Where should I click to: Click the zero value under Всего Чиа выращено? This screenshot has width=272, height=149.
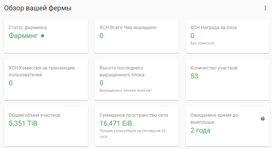(102, 36)
